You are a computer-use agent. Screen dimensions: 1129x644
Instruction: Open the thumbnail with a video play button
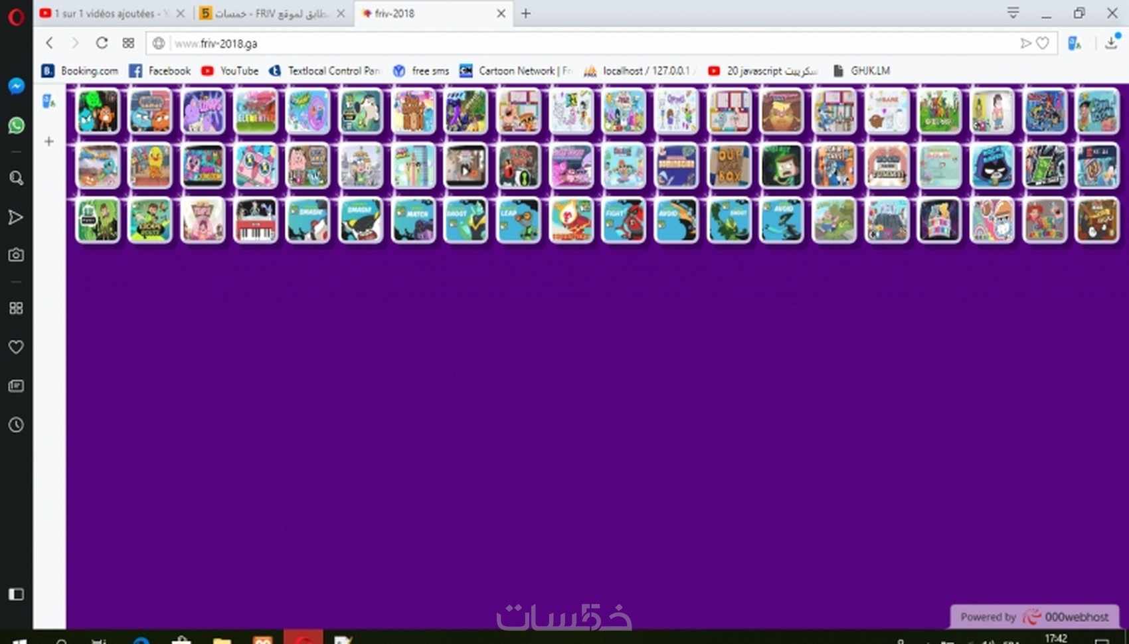[x=466, y=166]
